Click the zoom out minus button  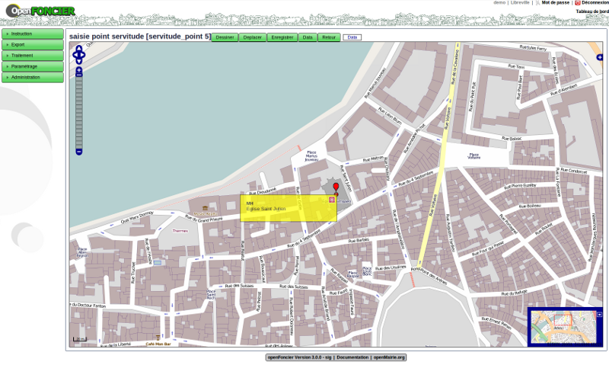78,152
